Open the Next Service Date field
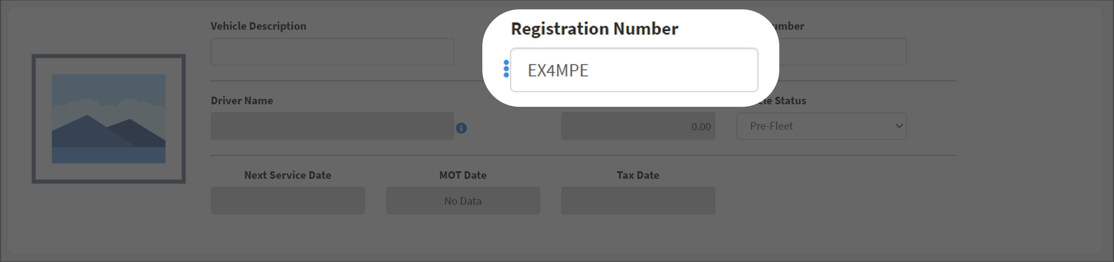The image size is (1114, 262). [288, 200]
